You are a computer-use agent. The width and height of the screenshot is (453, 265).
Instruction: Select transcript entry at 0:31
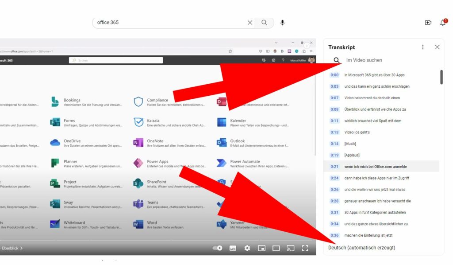point(377,212)
